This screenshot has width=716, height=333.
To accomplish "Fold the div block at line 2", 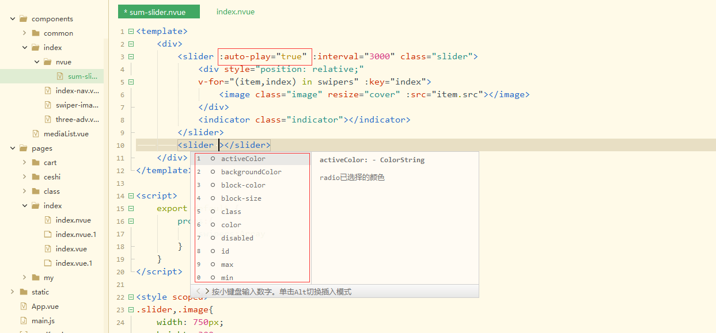I will pos(131,44).
